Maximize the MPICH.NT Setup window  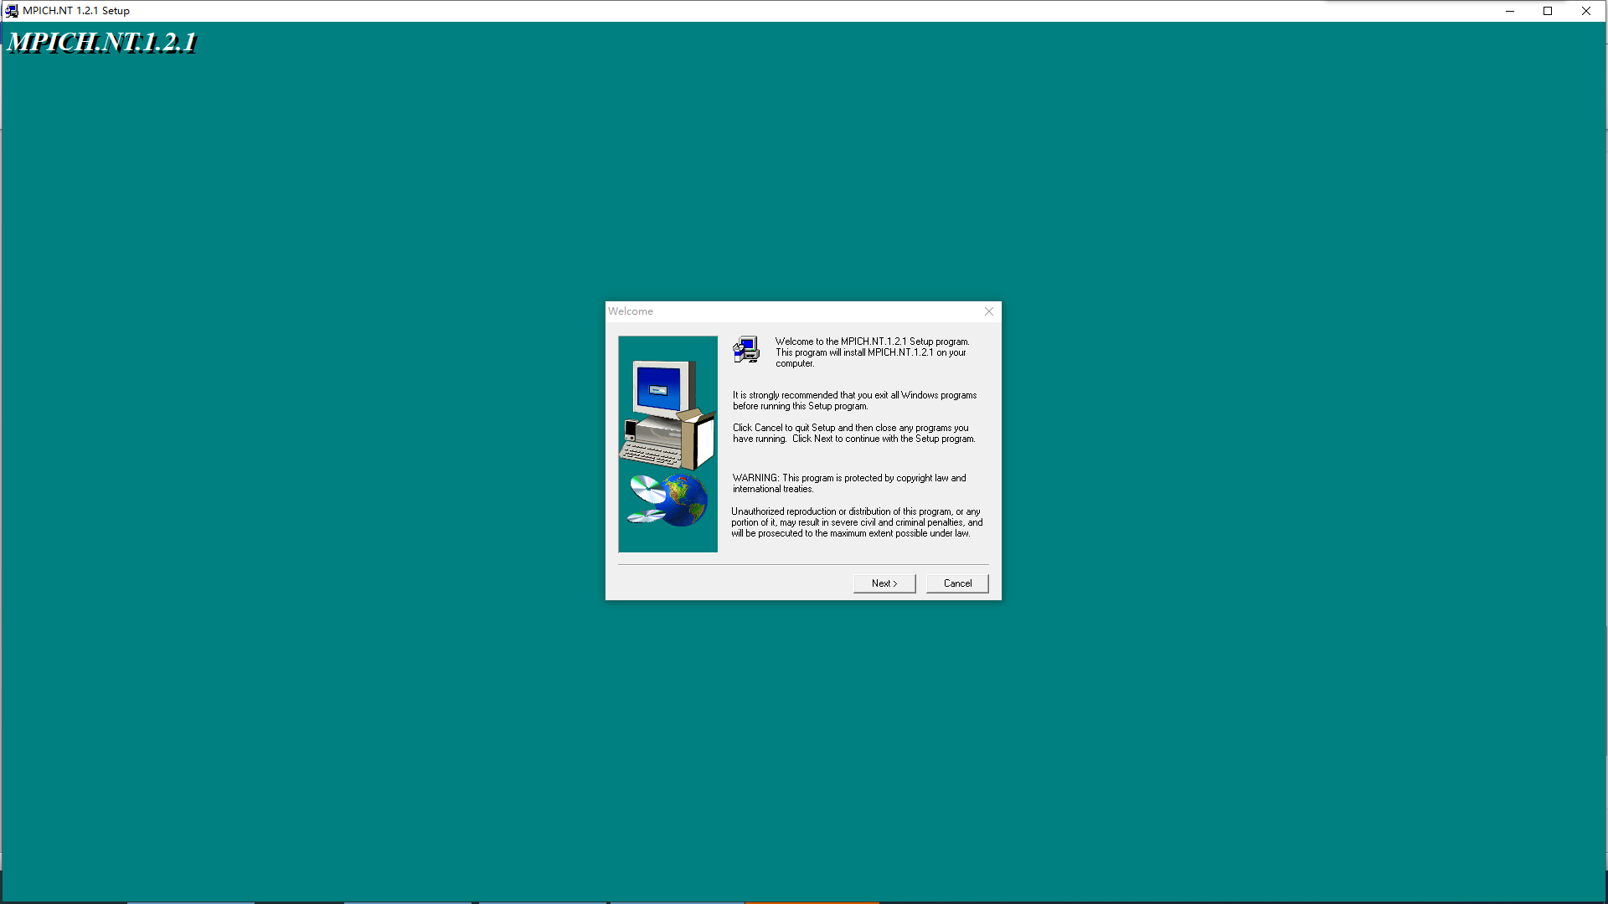[x=1548, y=11]
